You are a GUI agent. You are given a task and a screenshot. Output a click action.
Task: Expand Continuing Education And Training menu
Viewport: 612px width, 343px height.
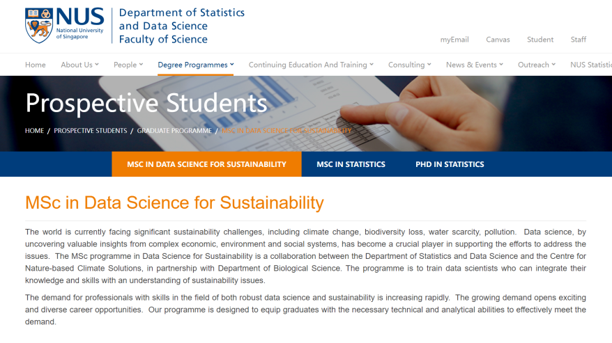[x=311, y=65]
